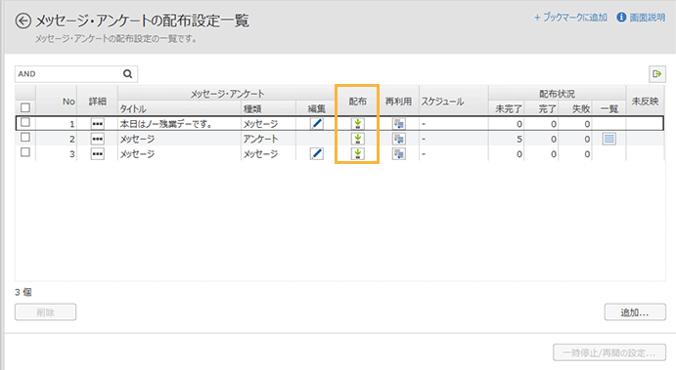The image size is (676, 370).
Task: Toggle the select-all checkbox in table header
Action: coord(25,107)
